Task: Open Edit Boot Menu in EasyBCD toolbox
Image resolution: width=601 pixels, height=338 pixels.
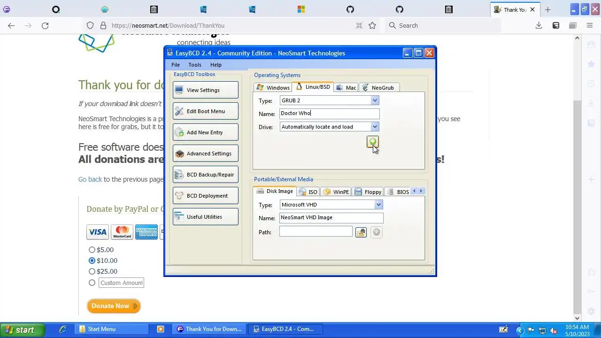Action: (x=206, y=111)
